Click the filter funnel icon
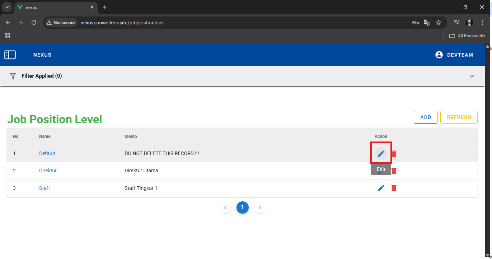 pyautogui.click(x=13, y=76)
